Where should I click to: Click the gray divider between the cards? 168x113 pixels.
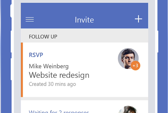click(85, 98)
